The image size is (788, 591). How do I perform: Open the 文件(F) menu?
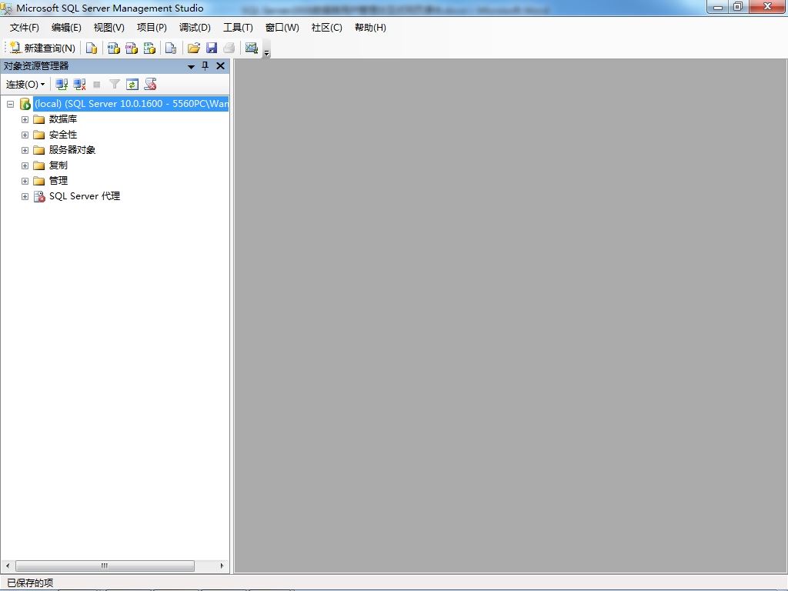[24, 28]
